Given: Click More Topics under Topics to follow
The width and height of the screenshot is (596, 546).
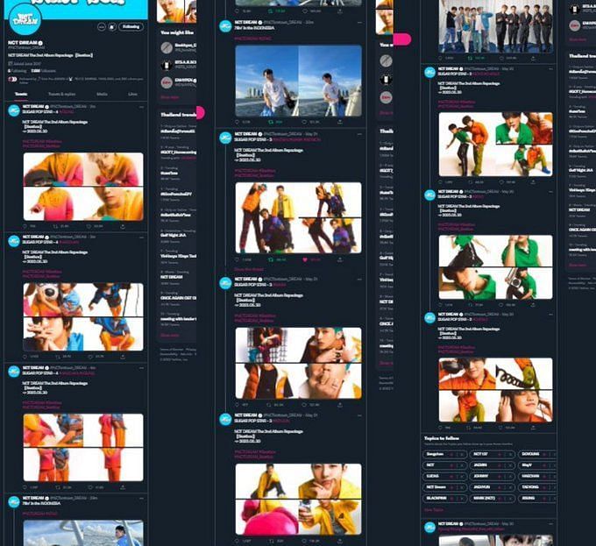Looking at the screenshot, I should point(434,510).
